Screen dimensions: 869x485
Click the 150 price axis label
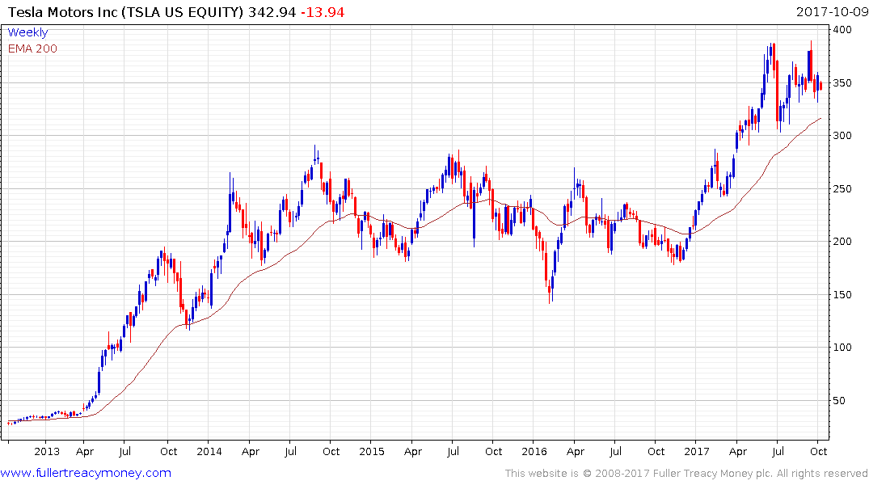pos(842,295)
